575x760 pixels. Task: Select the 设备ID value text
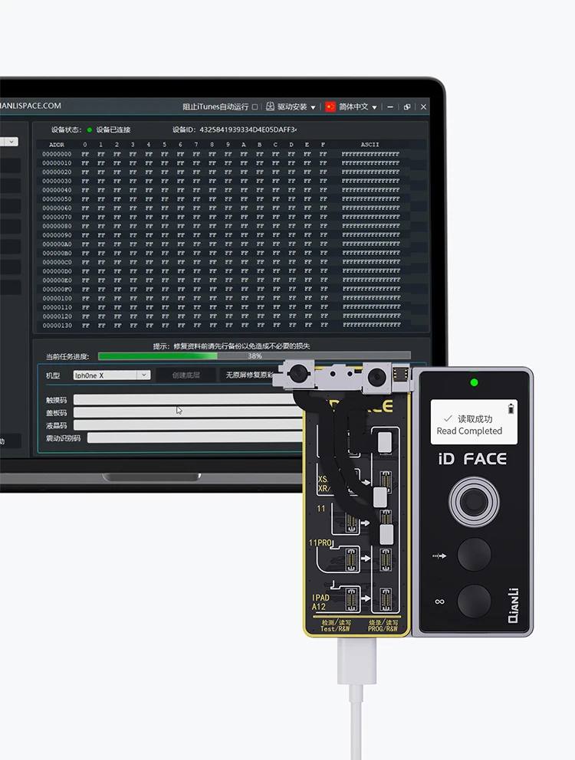click(248, 130)
